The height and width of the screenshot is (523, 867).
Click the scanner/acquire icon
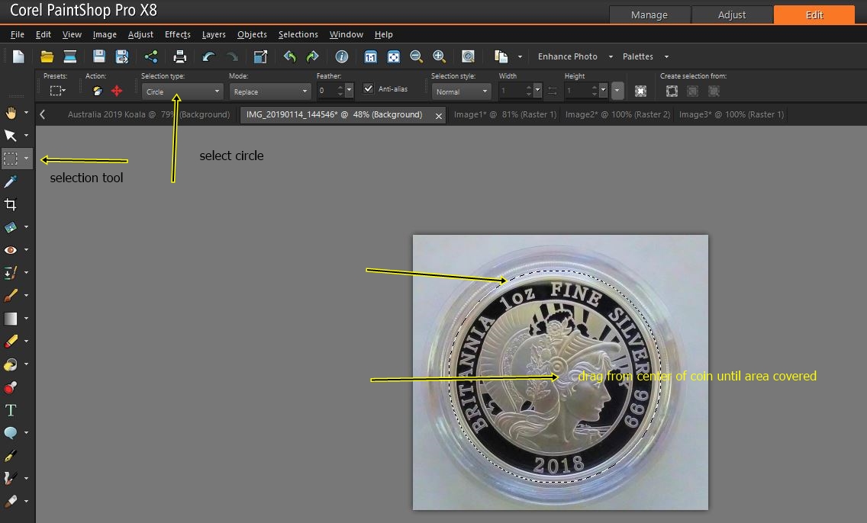(x=70, y=56)
